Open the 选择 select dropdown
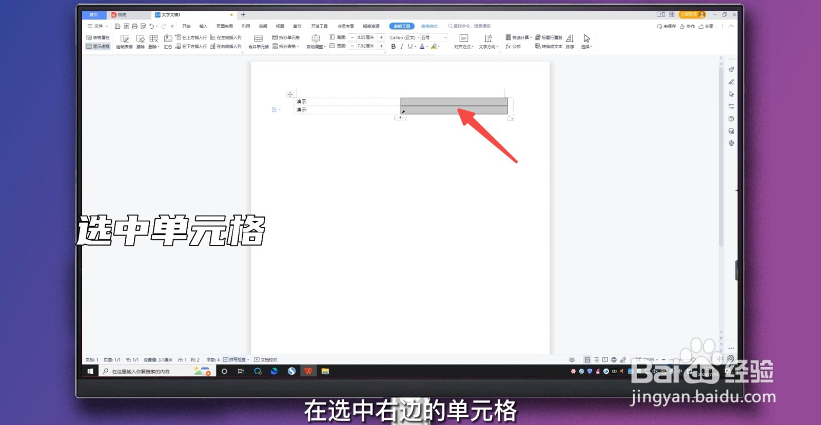 (587, 41)
